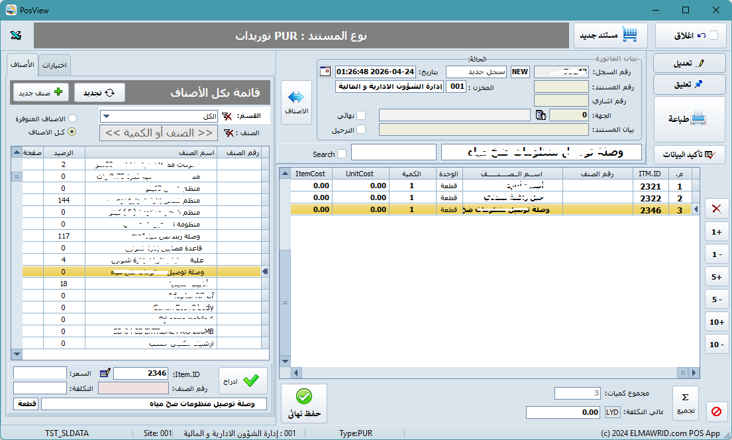Screen dimensions: 732x440
Task: Increase quantity with the +1 button
Action: [x=717, y=232]
